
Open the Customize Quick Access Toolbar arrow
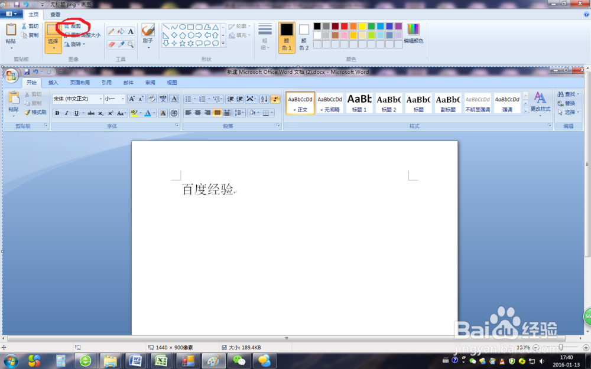coord(42,5)
